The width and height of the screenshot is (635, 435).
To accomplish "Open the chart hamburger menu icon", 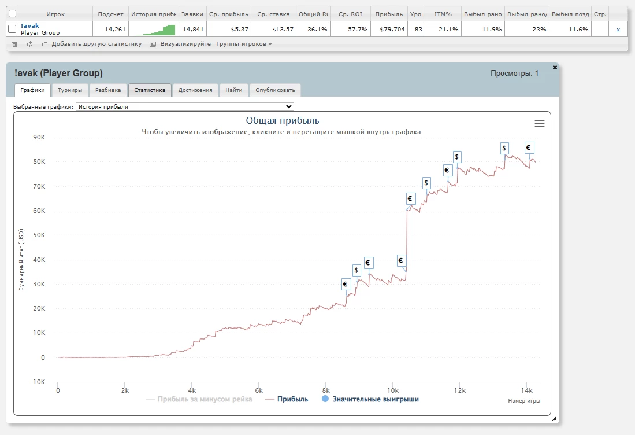I will [x=540, y=123].
